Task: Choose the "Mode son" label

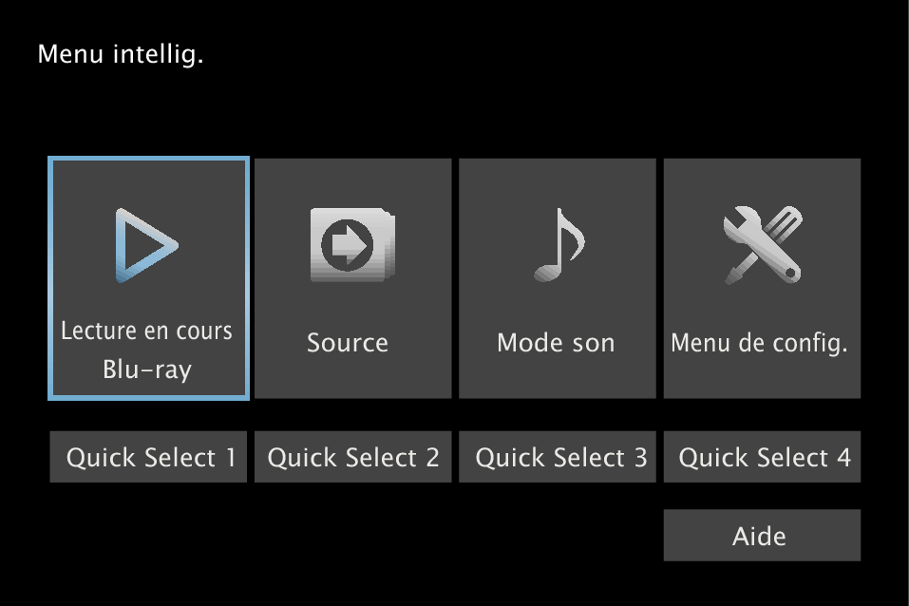Action: [556, 343]
